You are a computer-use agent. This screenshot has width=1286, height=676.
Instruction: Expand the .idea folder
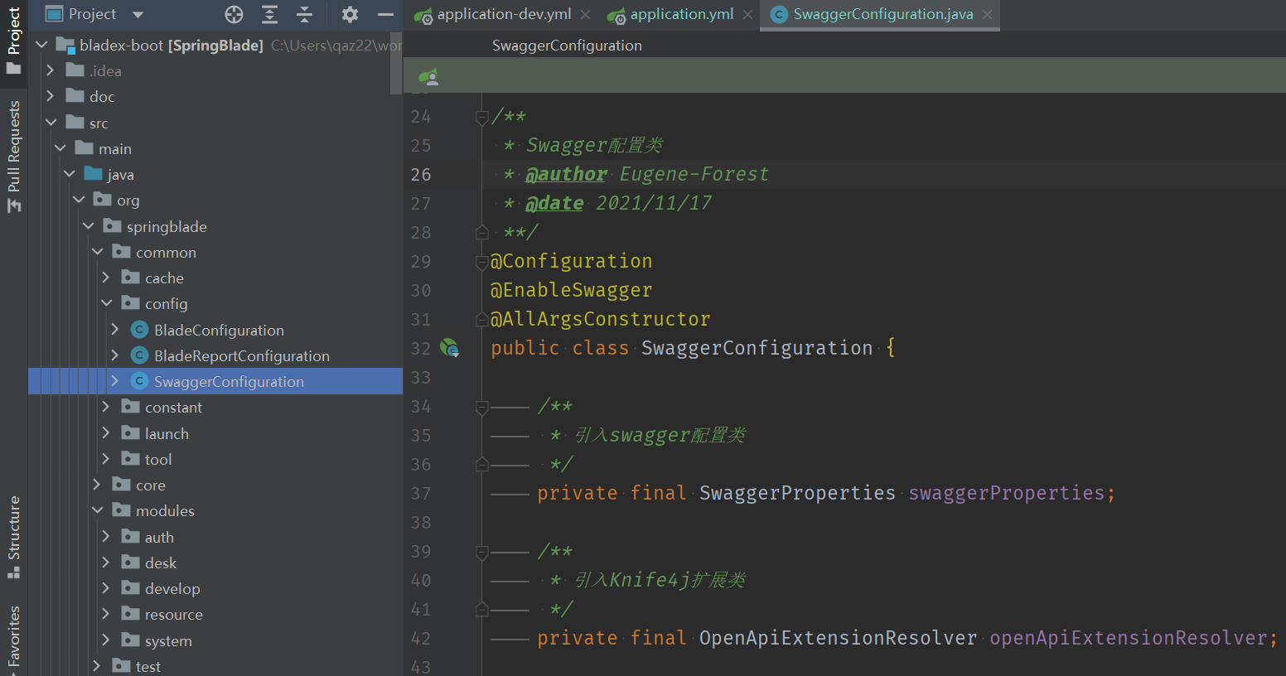[51, 70]
